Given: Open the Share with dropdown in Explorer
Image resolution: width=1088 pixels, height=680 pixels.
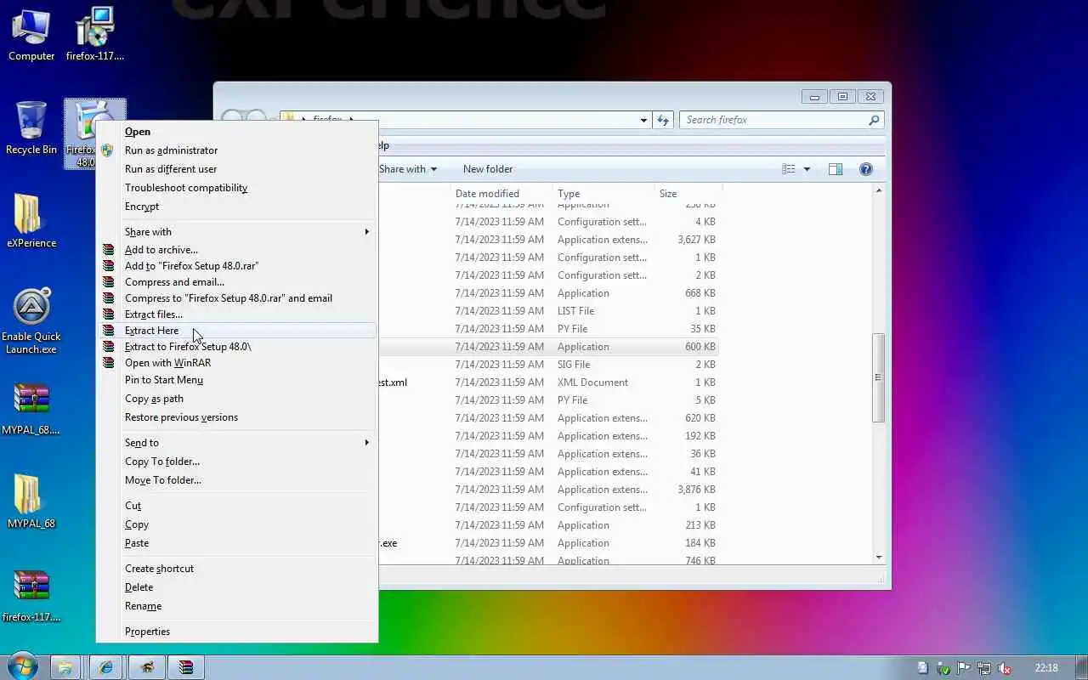Looking at the screenshot, I should 408,169.
